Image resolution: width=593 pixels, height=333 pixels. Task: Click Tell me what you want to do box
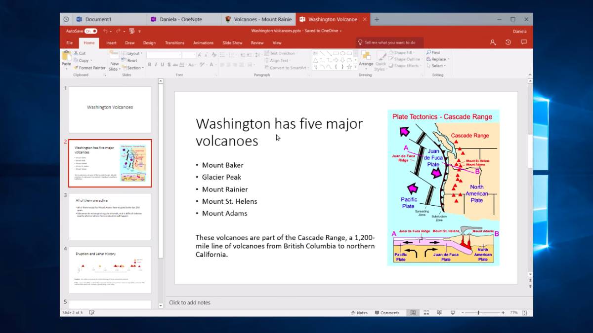(x=389, y=42)
